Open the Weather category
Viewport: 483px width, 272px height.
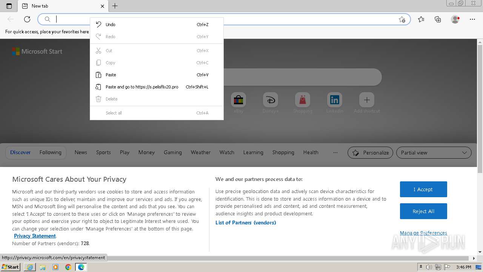tap(201, 152)
